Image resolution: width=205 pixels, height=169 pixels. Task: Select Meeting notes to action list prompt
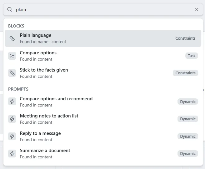[x=103, y=119]
